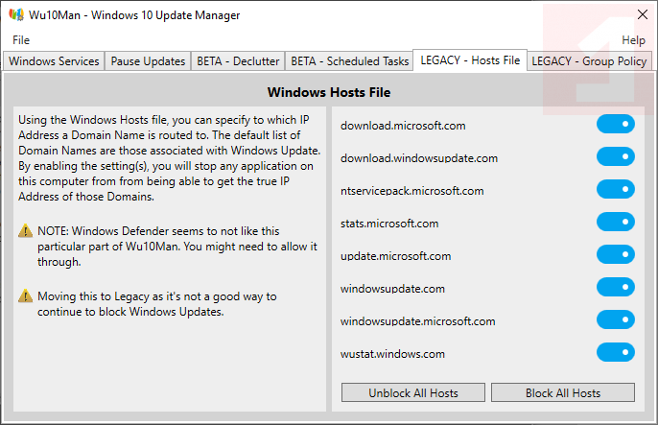Click the warning icon beside Windows Defender note
This screenshot has height=425, width=658.
point(26,231)
